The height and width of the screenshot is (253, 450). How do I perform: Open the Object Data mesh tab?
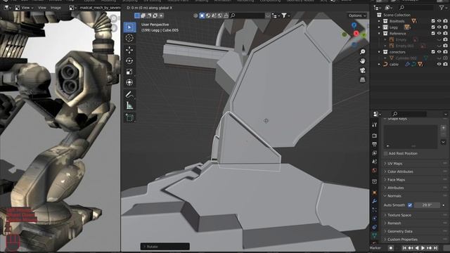point(374,236)
